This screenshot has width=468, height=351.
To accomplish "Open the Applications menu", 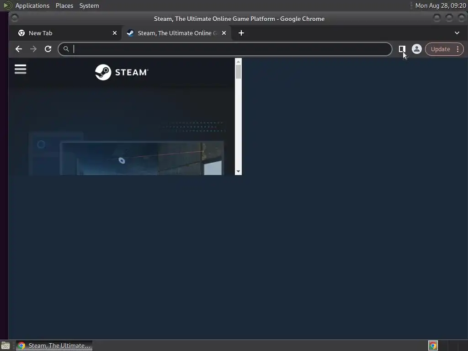I will [32, 5].
